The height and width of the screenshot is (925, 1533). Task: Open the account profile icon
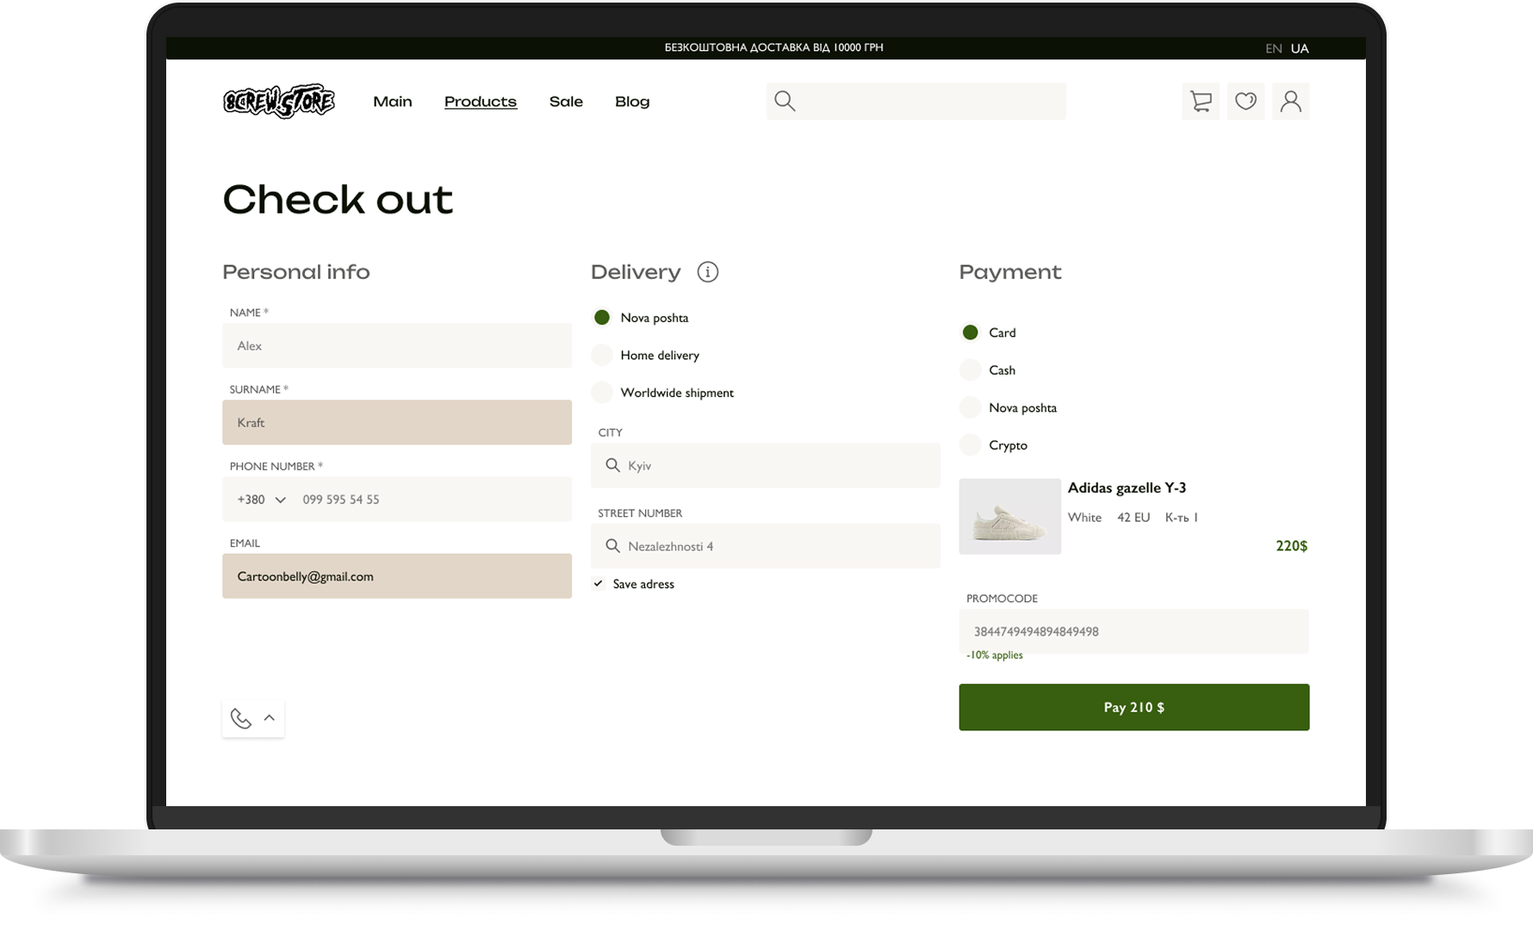[x=1290, y=101]
